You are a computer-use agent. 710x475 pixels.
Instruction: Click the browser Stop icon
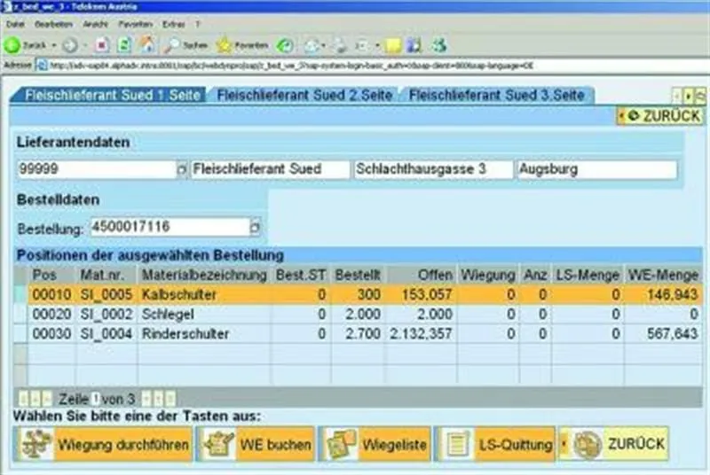(x=102, y=44)
